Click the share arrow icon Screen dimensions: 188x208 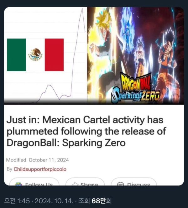[x=75, y=184]
